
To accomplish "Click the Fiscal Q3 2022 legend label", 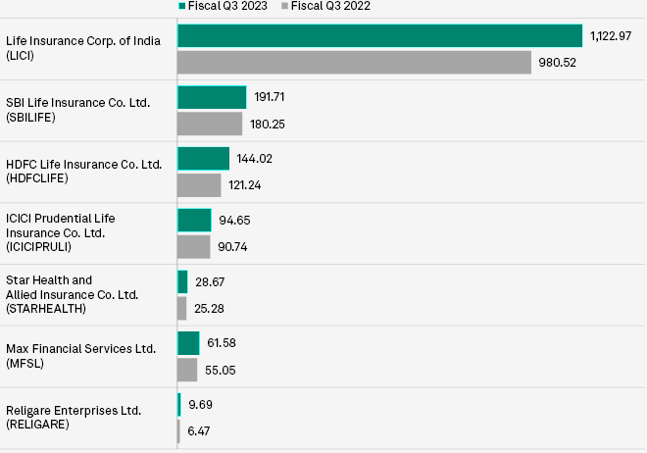I will 330,6.
